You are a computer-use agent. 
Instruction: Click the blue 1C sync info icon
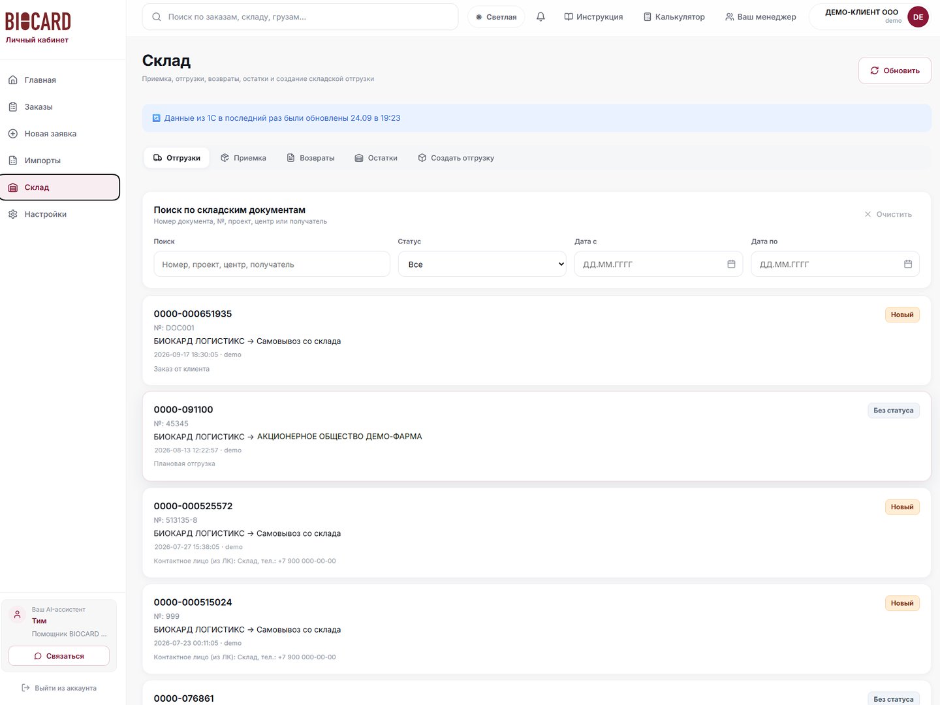tap(156, 118)
